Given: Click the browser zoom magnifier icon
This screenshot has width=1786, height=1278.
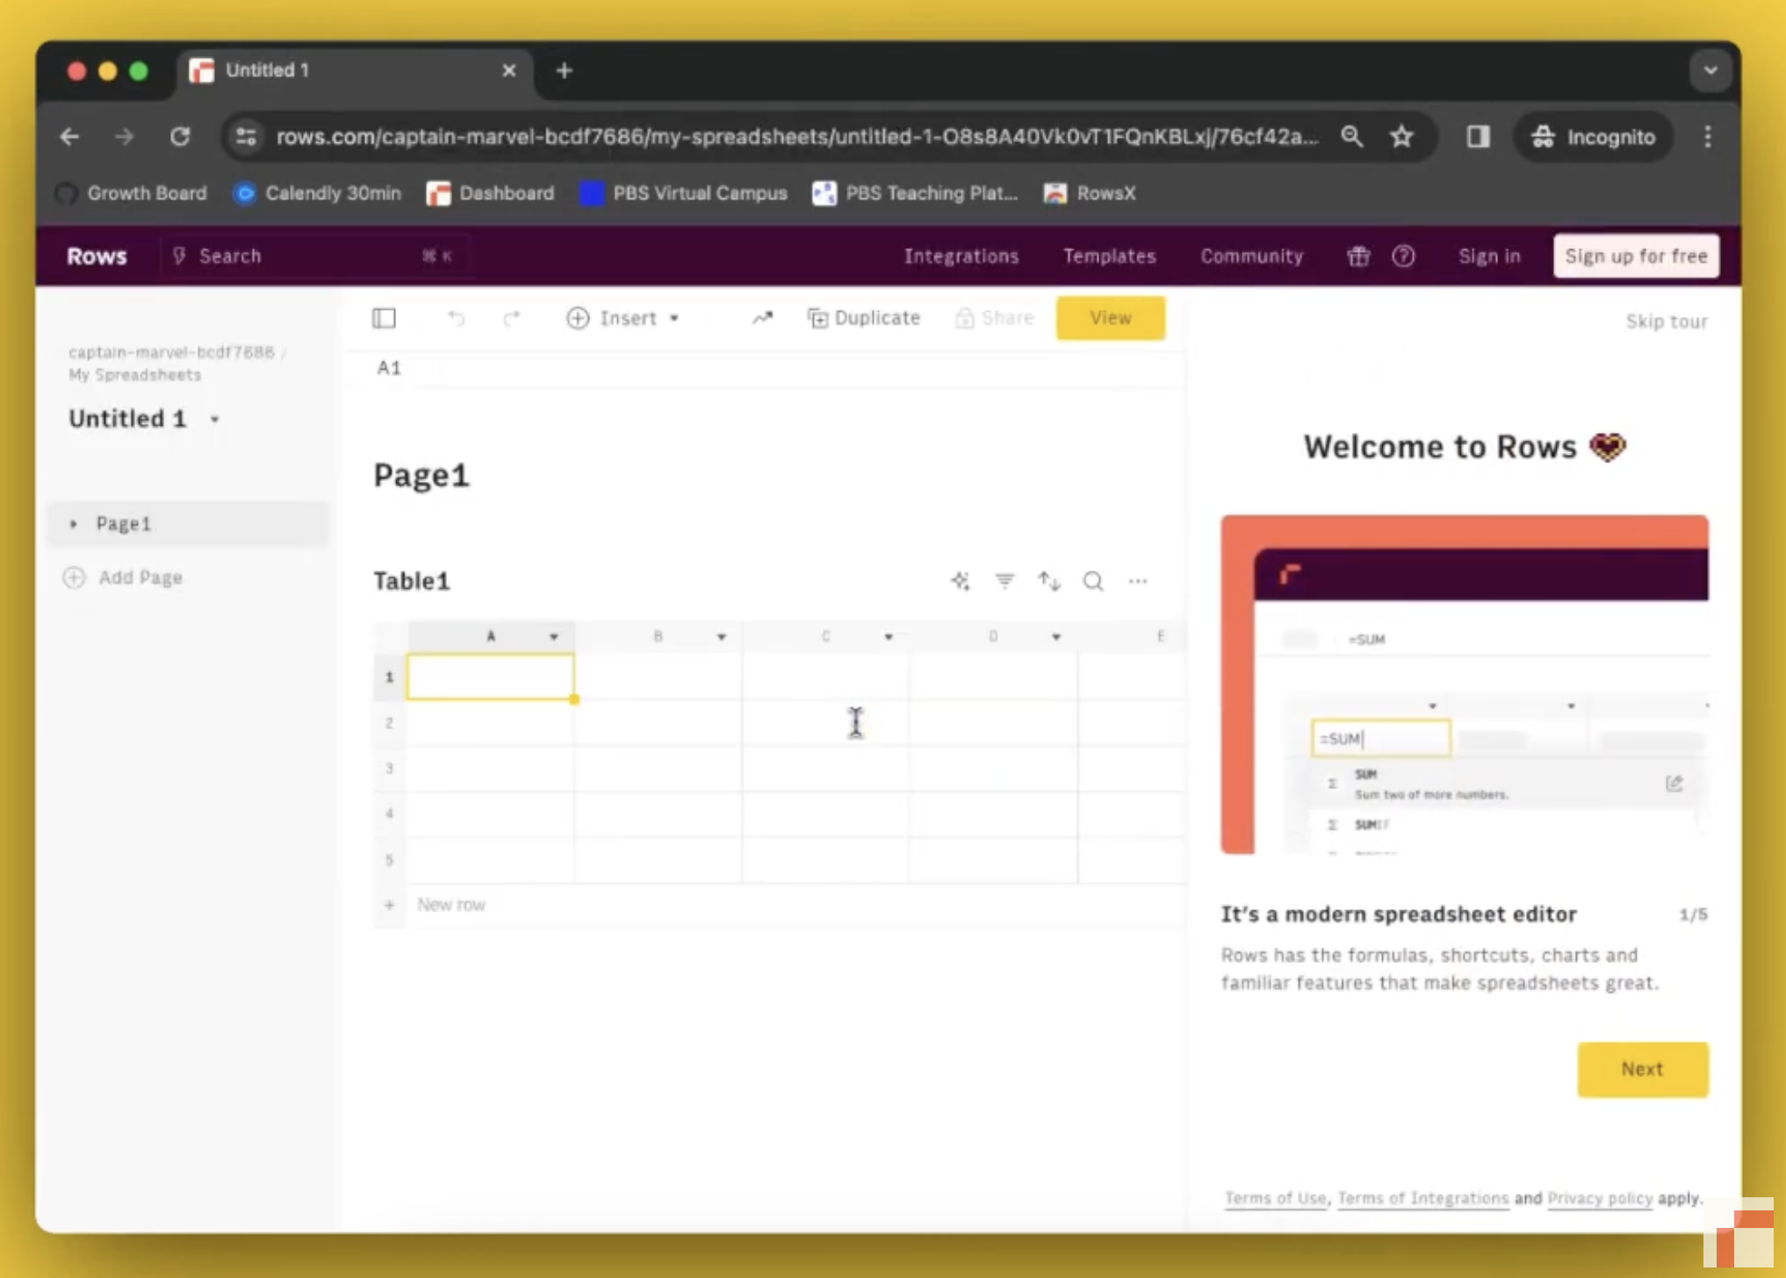Looking at the screenshot, I should (1352, 137).
